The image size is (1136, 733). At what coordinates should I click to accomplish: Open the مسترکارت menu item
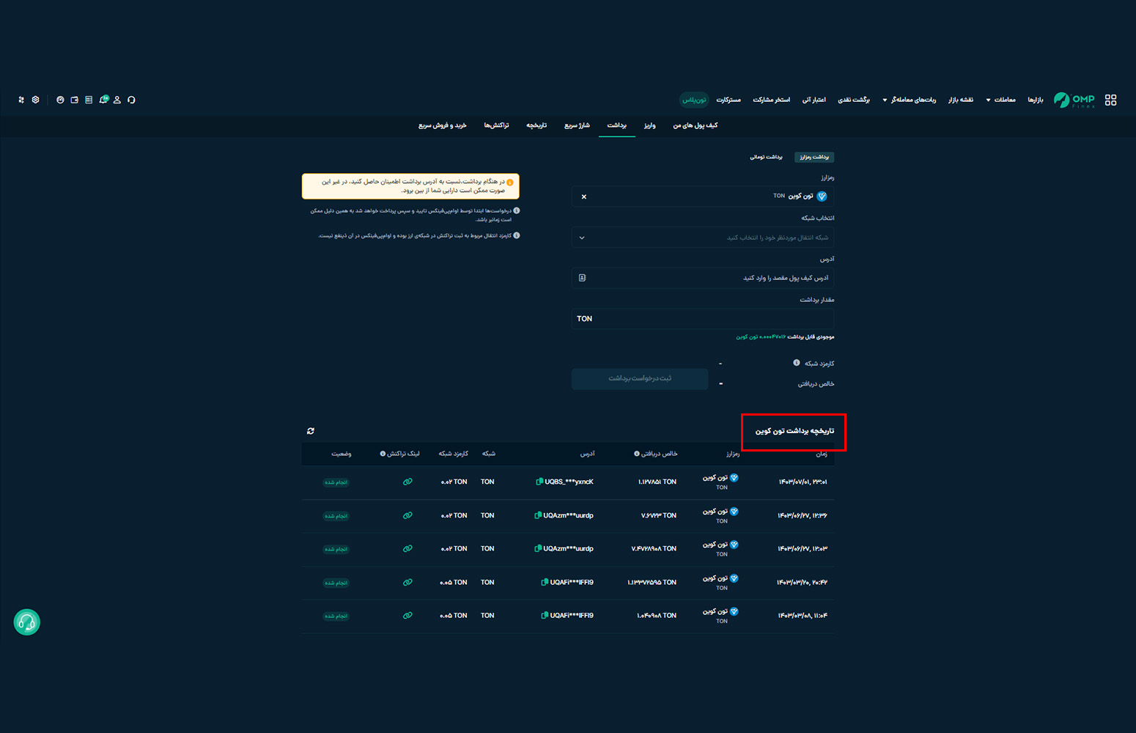(x=729, y=100)
